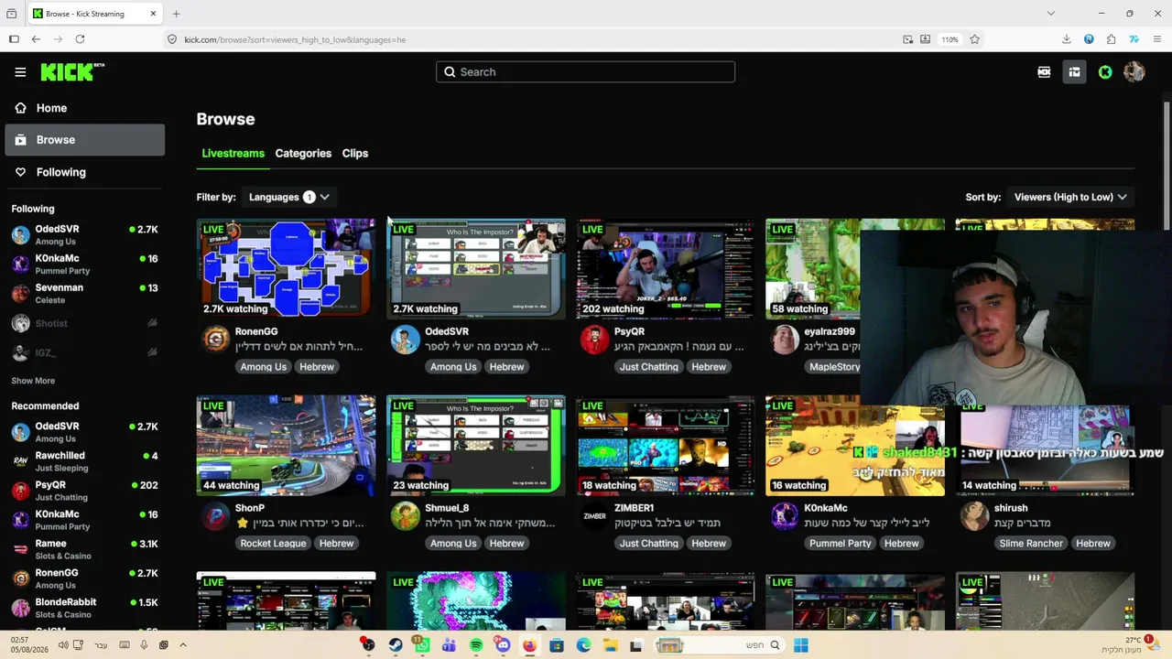Click PsyQR channel avatar in the stream grid
Viewport: 1172px width, 659px height.
click(x=595, y=340)
